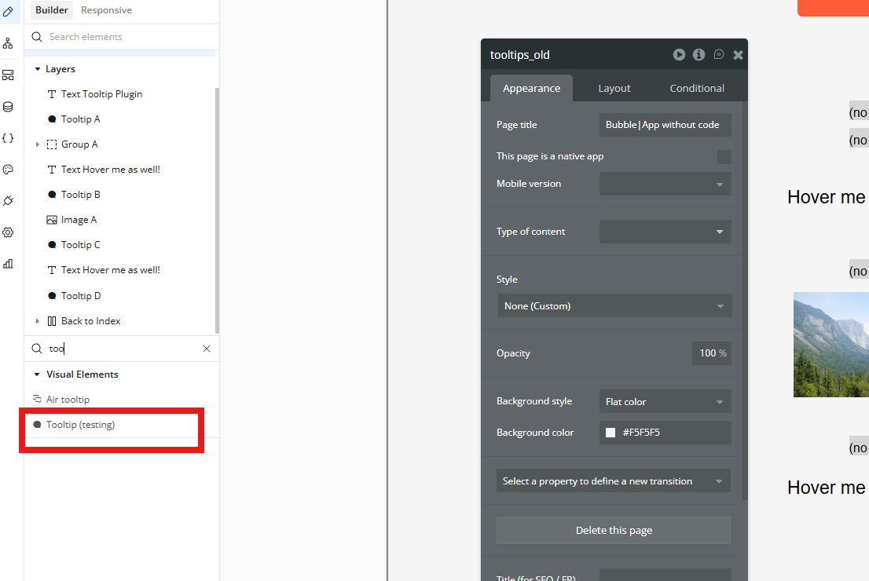This screenshot has width=869, height=581.
Task: Open the Background style dropdown
Action: 665,402
